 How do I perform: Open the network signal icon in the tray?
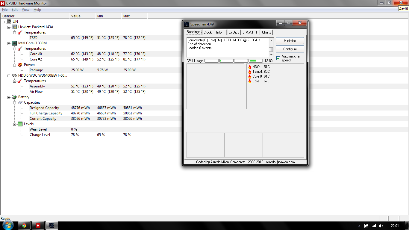click(374, 226)
